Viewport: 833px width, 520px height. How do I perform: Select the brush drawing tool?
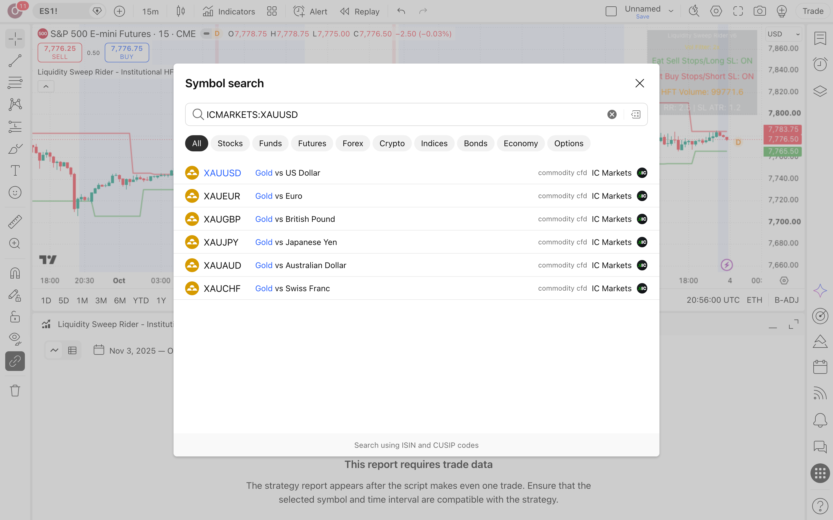click(15, 148)
